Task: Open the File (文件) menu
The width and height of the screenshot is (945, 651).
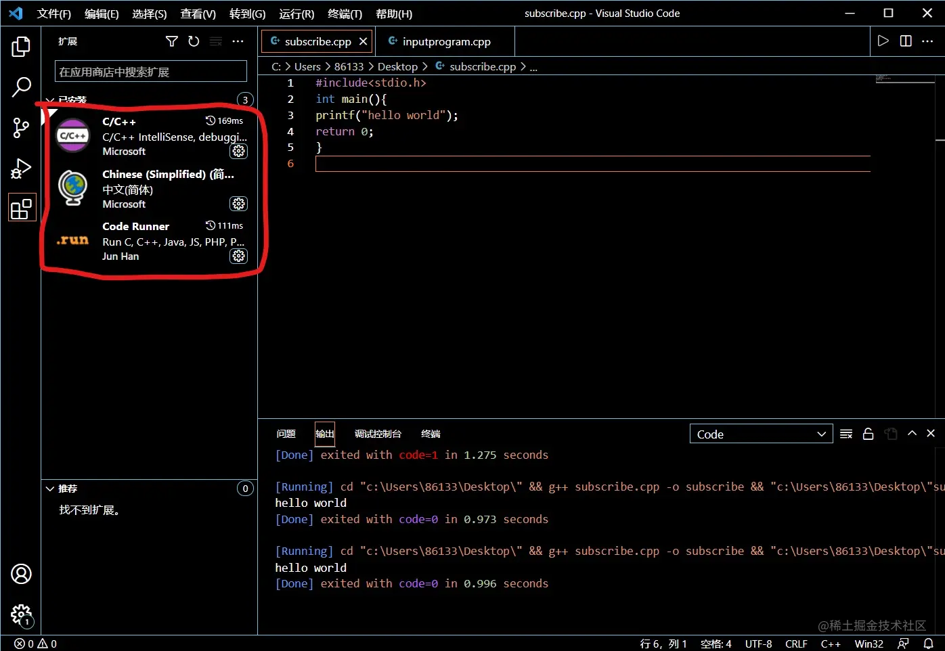Action: [x=54, y=14]
